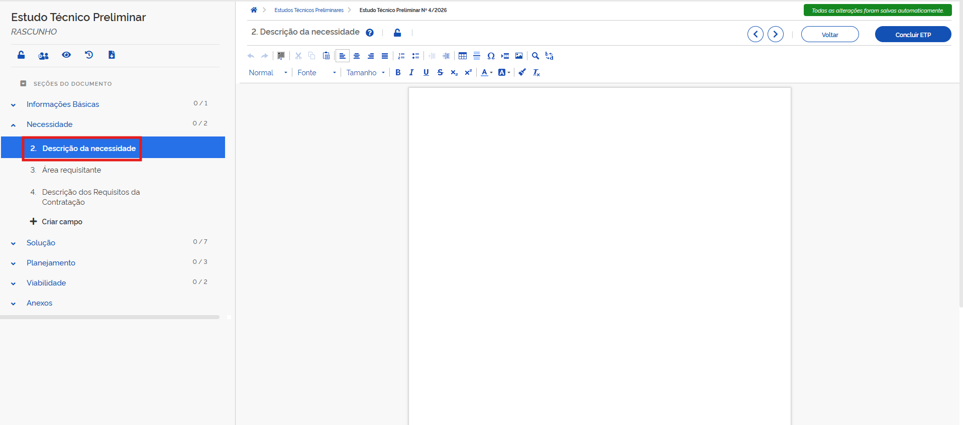Screen dimensions: 963x425
Task: Insert a table in the editor
Action: [463, 56]
